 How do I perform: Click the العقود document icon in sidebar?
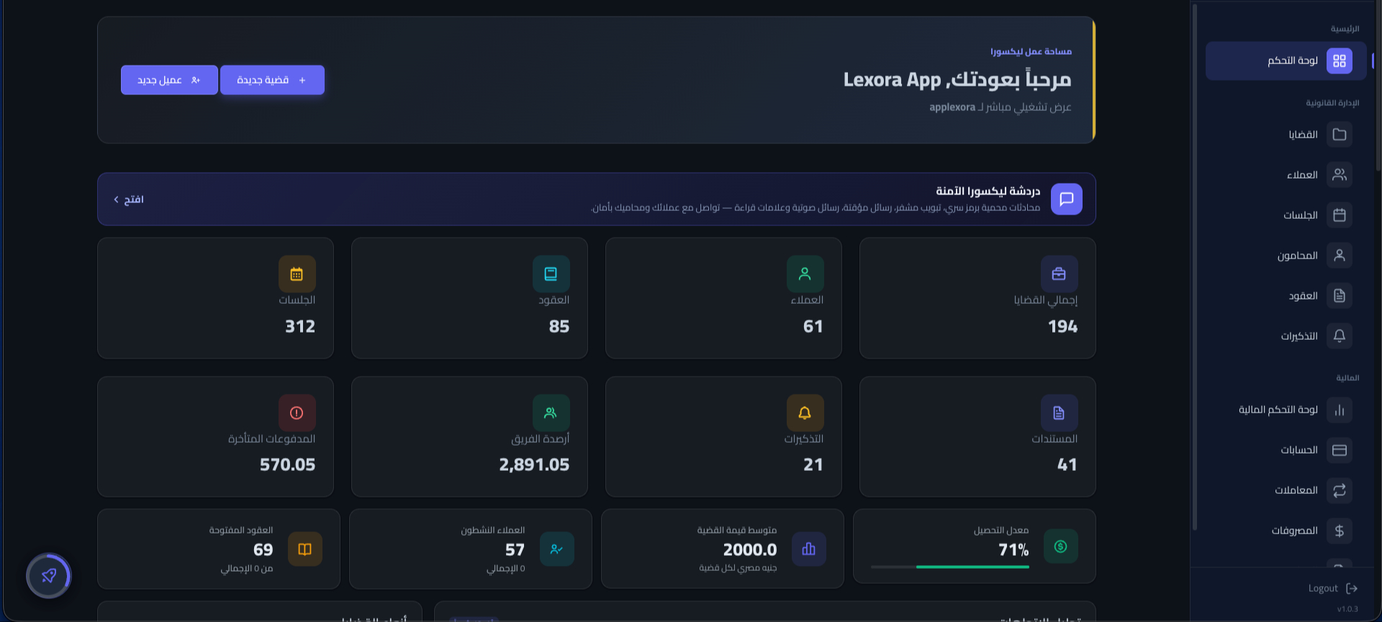[x=1339, y=296]
